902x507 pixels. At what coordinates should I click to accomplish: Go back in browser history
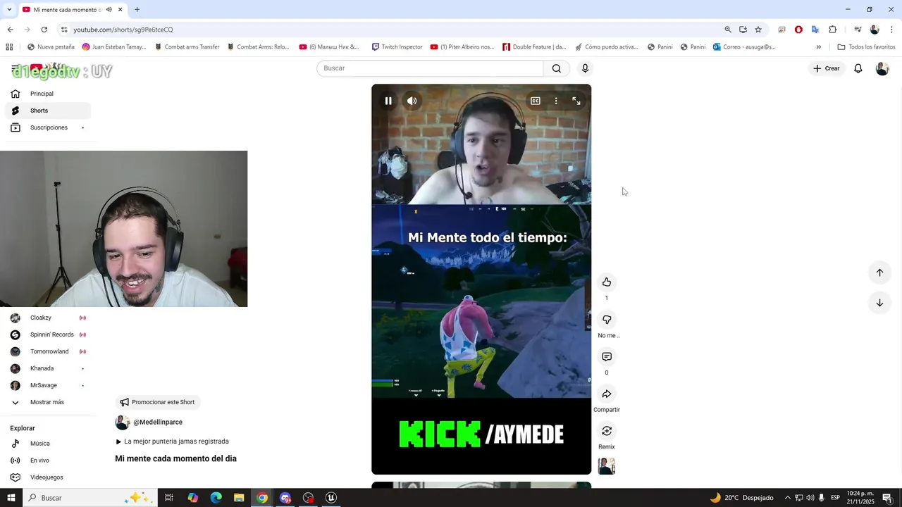(x=10, y=30)
